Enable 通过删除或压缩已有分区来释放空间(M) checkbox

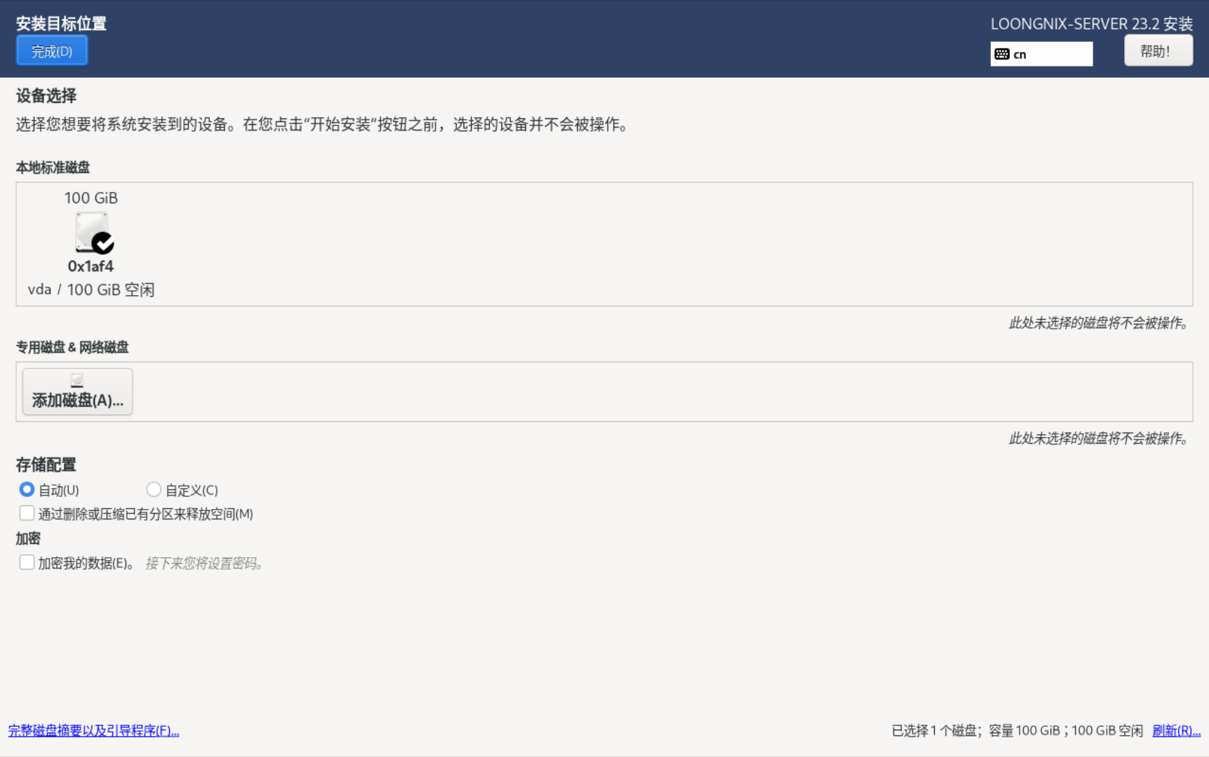coord(27,513)
